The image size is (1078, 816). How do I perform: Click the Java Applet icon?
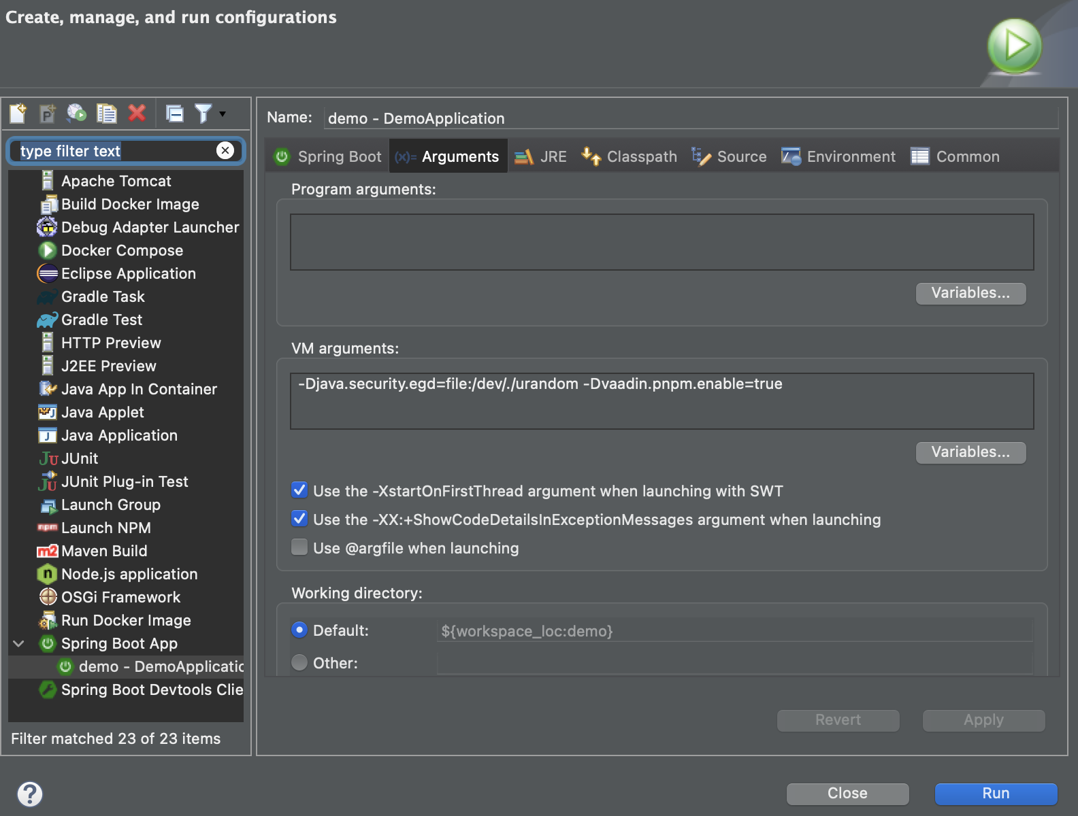coord(48,412)
